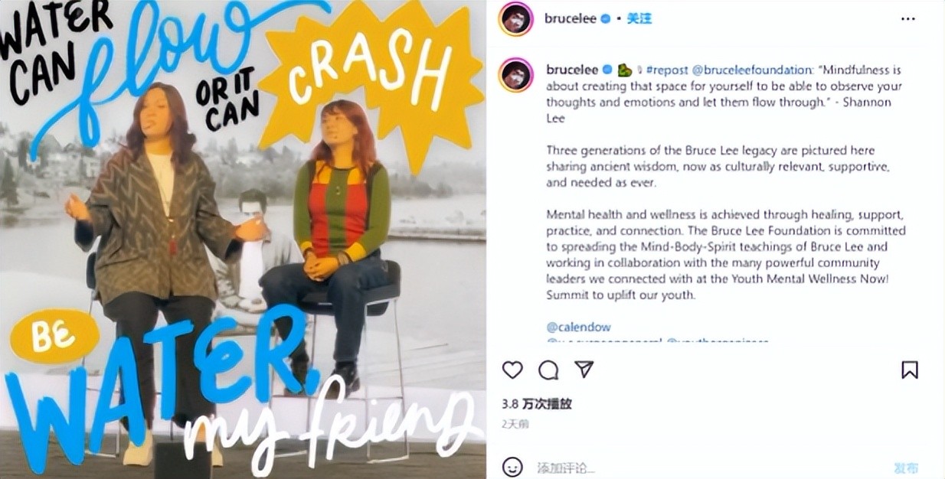
Task: Share the post with the paper plane icon
Action: click(584, 370)
